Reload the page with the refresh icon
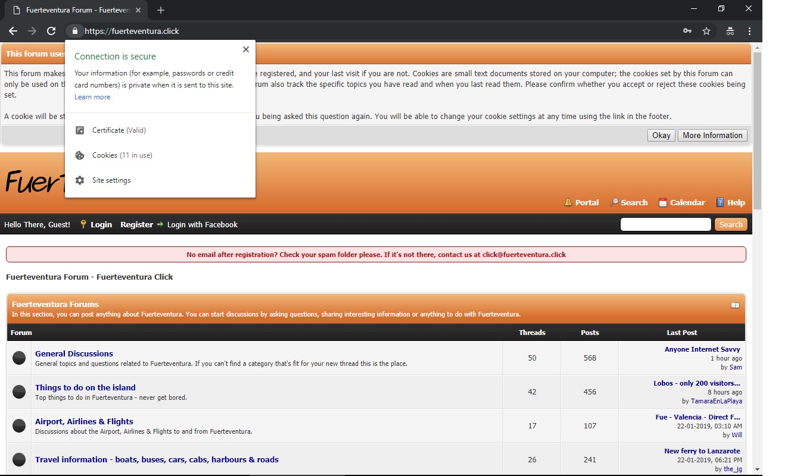The image size is (791, 476). [51, 31]
